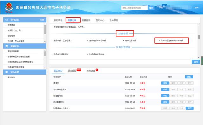Screen dimensions: 203x125
Task: Click the 搜索 button in the header
Action: coord(151,8)
